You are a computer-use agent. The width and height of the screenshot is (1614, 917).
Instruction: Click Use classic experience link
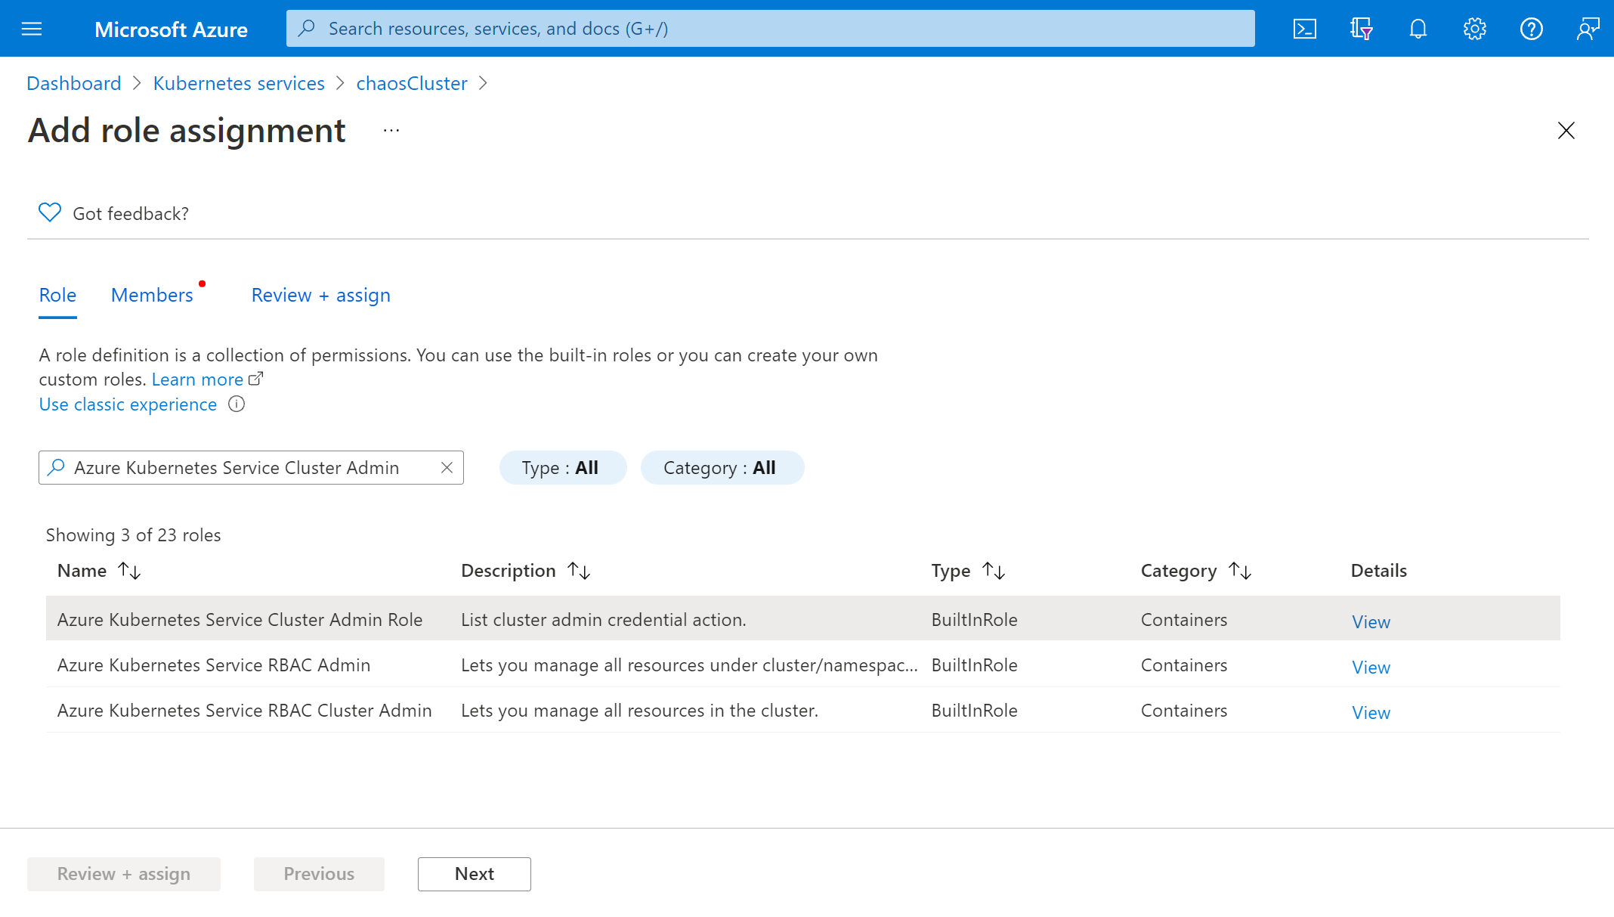point(126,404)
